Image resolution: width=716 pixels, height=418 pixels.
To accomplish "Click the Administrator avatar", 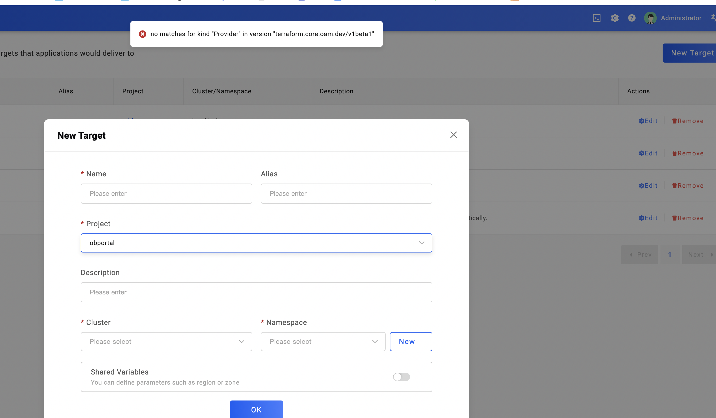I will click(651, 18).
